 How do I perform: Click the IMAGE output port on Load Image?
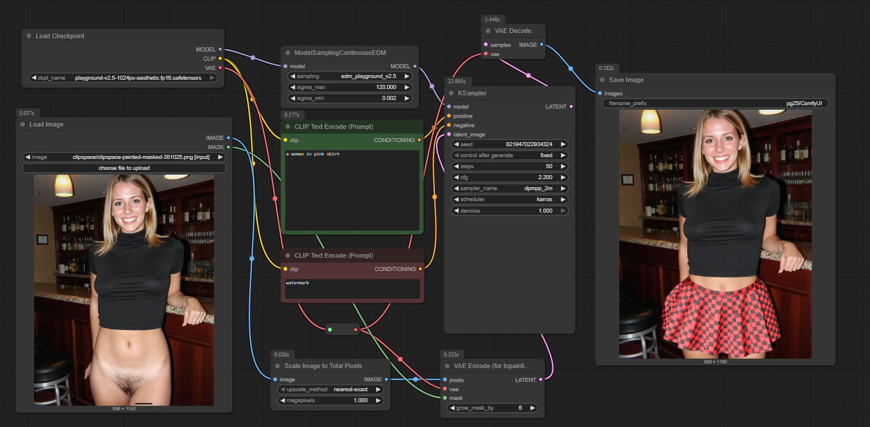[x=228, y=138]
